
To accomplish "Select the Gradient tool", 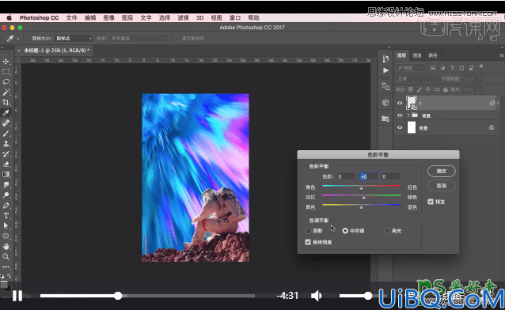I will pyautogui.click(x=6, y=175).
